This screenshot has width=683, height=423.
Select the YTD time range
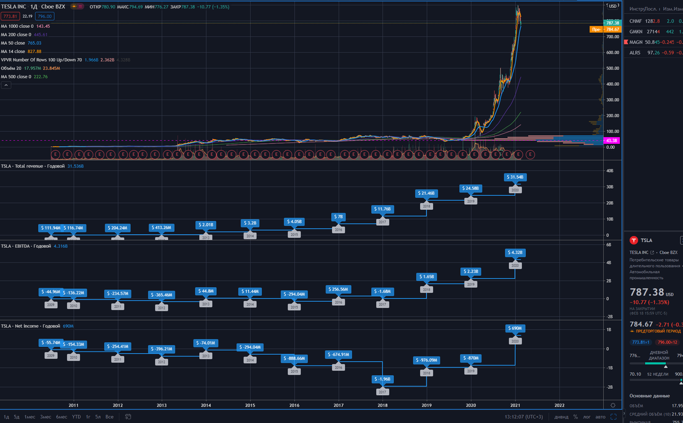pos(76,417)
